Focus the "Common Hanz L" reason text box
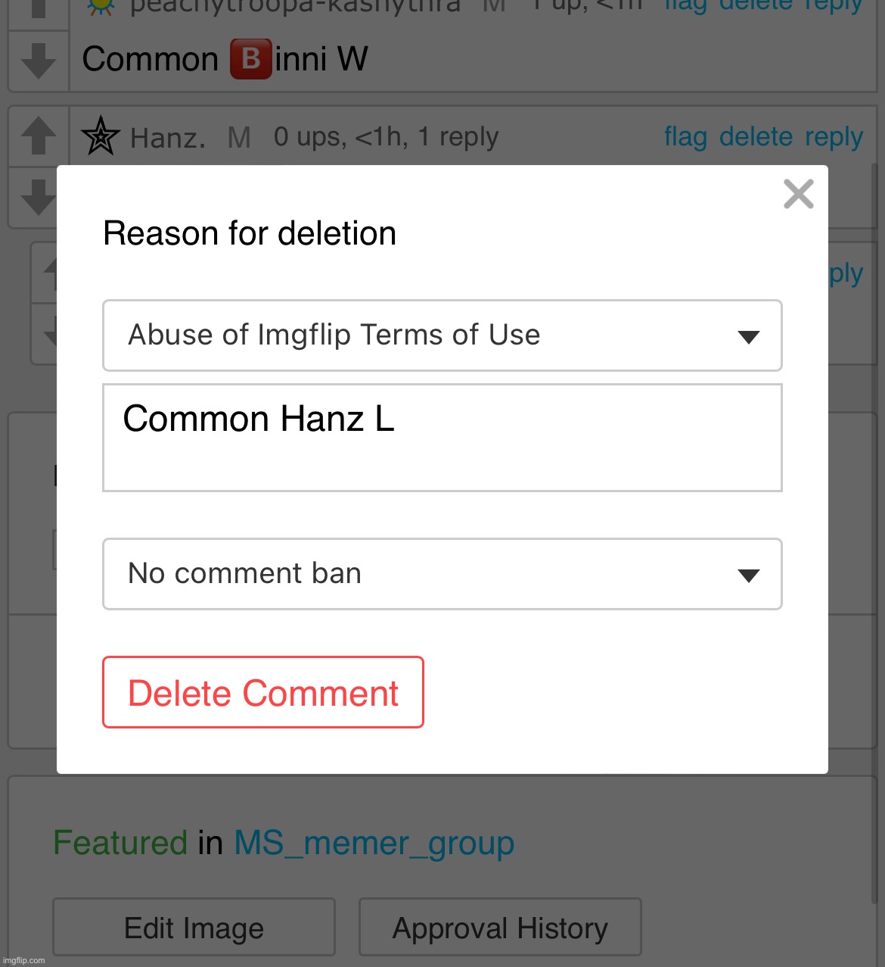Viewport: 885px width, 967px height. tap(442, 438)
